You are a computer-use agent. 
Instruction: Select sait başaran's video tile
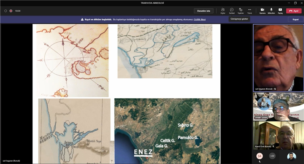tap(278, 58)
